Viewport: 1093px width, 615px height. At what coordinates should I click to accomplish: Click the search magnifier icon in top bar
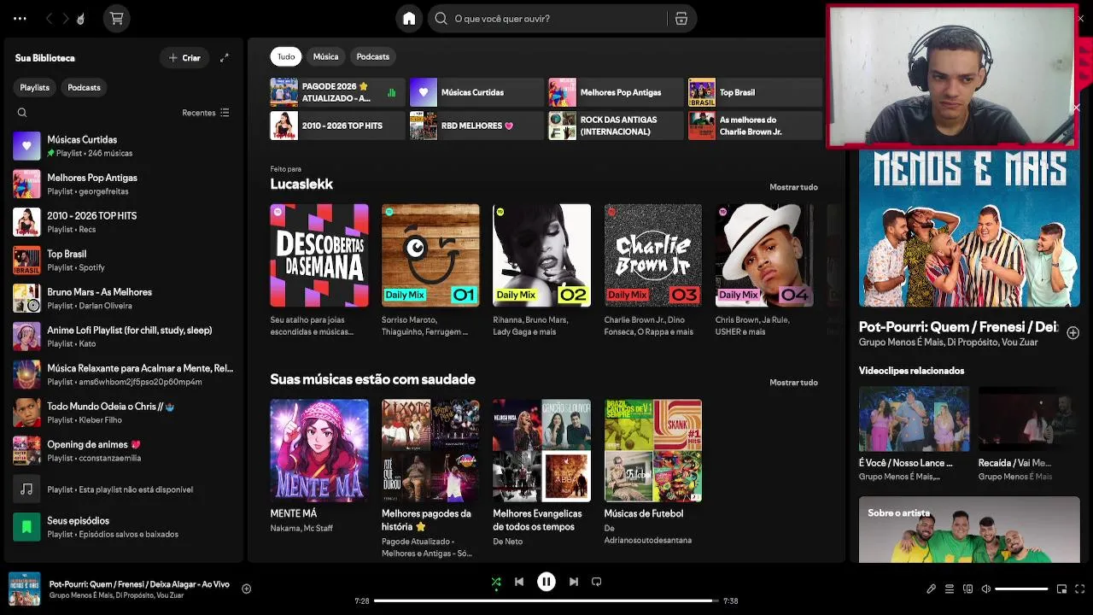(x=441, y=18)
